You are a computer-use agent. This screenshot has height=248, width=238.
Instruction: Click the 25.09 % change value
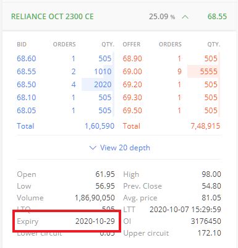click(x=162, y=17)
